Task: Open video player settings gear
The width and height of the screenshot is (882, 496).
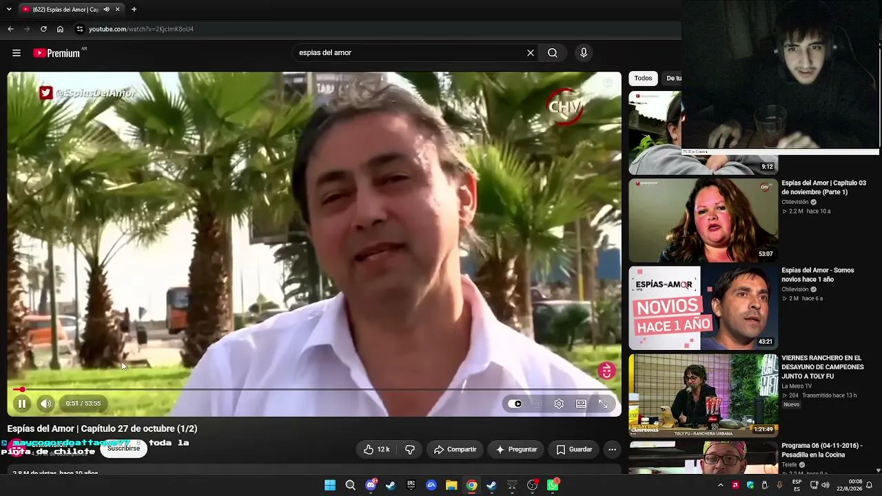Action: point(559,404)
